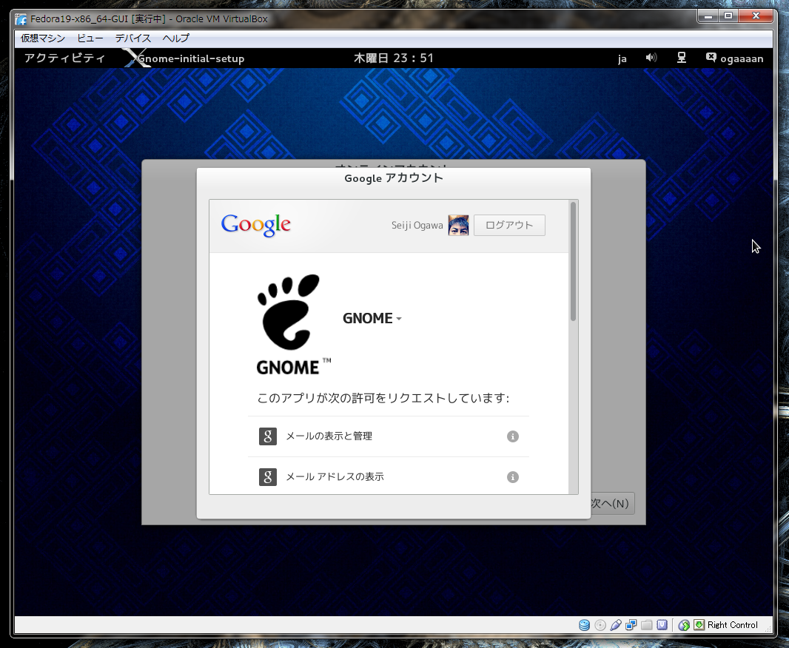Click the このアプリが次の許可をリクエストしています text
This screenshot has height=648, width=789.
[x=383, y=398]
